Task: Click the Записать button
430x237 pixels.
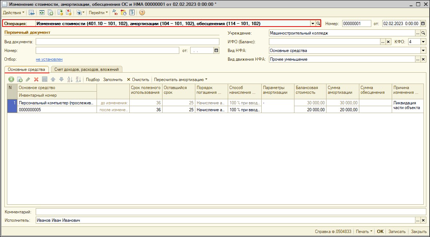Action: tap(397, 232)
